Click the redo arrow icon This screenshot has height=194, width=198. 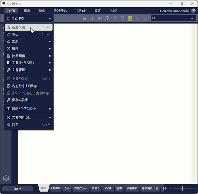(122, 19)
